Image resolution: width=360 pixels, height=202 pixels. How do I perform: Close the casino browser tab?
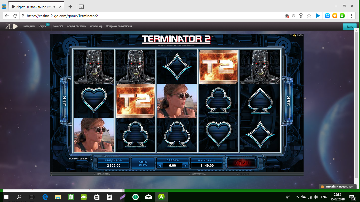tap(61, 7)
